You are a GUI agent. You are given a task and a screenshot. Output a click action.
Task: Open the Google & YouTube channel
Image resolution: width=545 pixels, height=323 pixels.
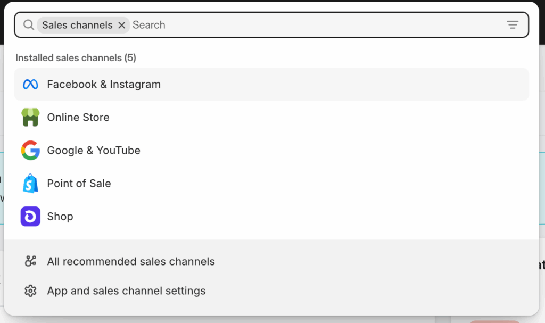pos(94,151)
